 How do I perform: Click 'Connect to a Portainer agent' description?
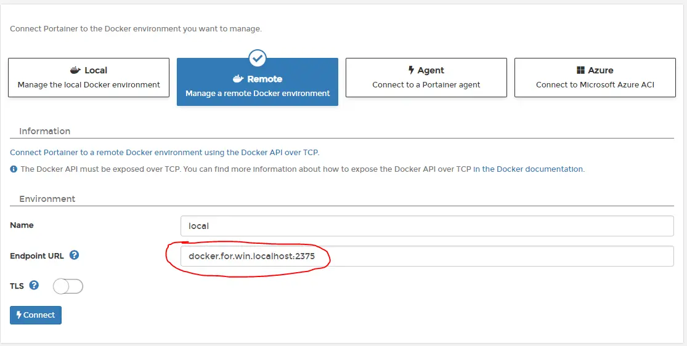click(x=426, y=84)
